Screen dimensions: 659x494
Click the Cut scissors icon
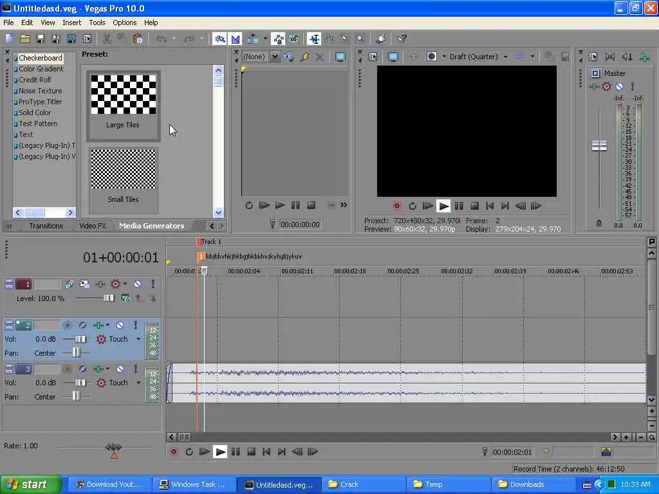[x=107, y=39]
